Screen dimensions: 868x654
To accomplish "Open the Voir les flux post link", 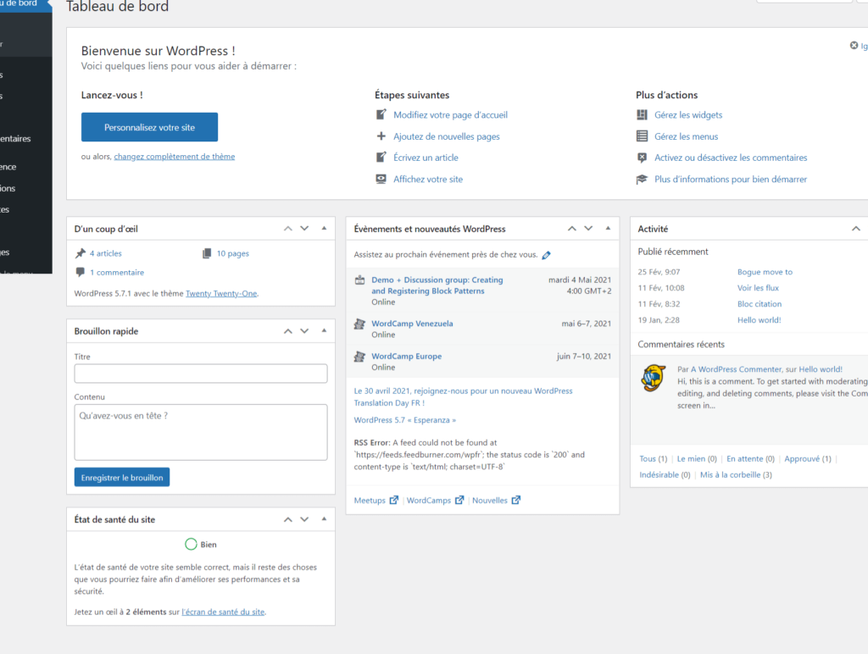I will tap(758, 288).
